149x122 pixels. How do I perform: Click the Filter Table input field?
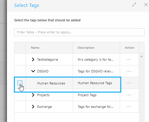tap(79, 32)
